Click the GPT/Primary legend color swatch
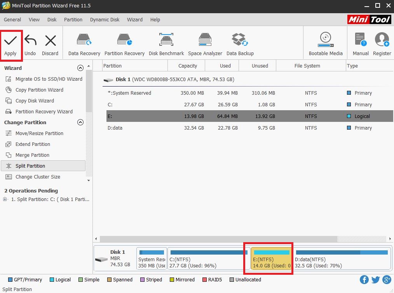Screen dimensions: 394x293 point(10,280)
